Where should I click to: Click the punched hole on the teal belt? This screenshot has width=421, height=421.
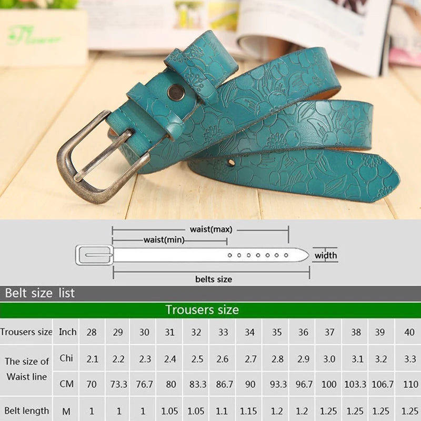pyautogui.click(x=231, y=162)
